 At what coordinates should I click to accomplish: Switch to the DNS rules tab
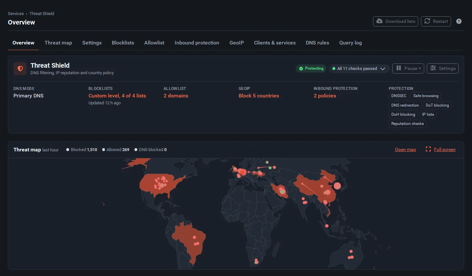pyautogui.click(x=317, y=43)
